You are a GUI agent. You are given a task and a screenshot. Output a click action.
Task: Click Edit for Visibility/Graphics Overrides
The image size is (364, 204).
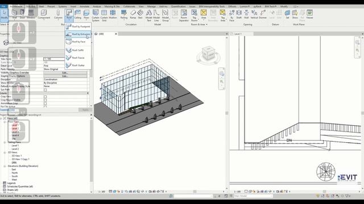[x=65, y=73]
